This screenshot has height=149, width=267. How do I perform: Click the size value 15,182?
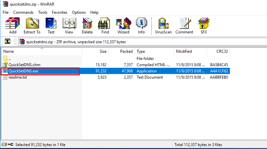coord(101,65)
